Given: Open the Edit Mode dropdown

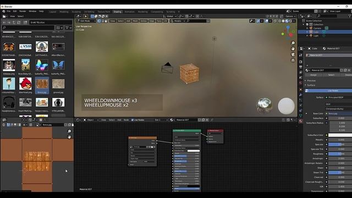Looking at the screenshot, I should click(x=86, y=21).
